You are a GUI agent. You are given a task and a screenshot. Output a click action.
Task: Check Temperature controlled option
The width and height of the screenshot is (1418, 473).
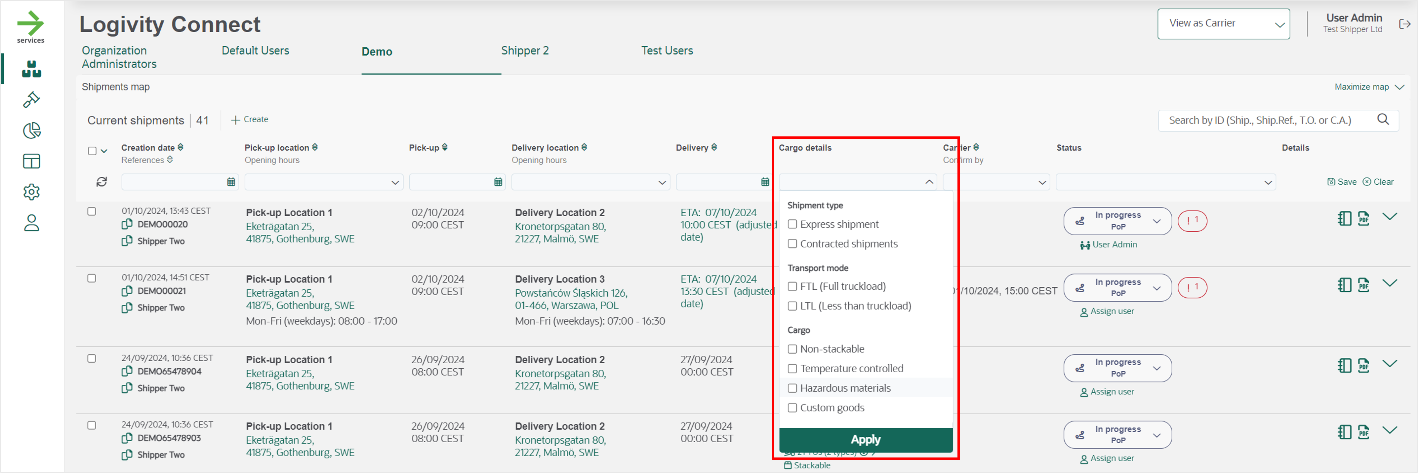pos(792,369)
